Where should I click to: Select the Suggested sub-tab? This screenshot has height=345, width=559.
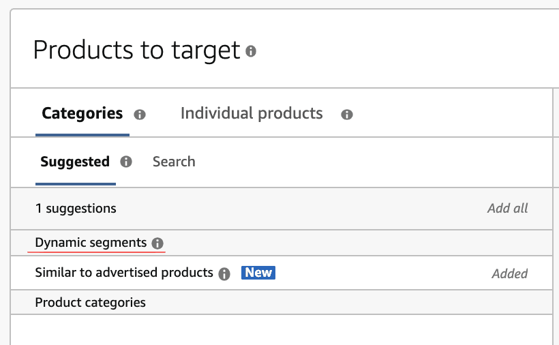click(74, 162)
